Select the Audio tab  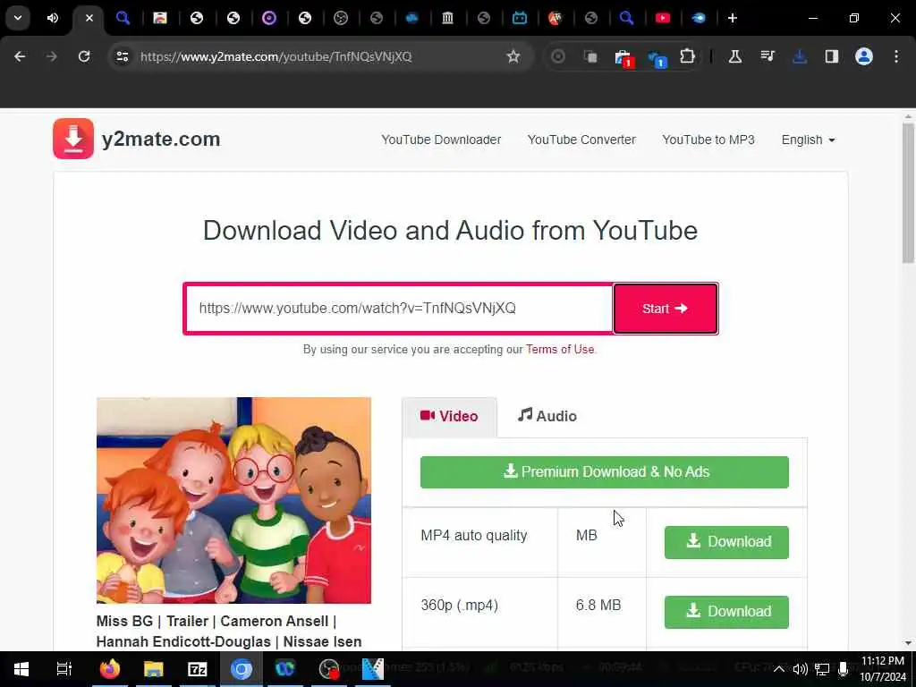pyautogui.click(x=547, y=416)
